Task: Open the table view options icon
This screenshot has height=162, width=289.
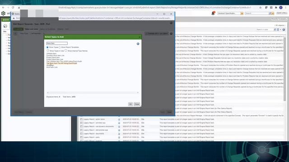Action: pyautogui.click(x=278, y=30)
